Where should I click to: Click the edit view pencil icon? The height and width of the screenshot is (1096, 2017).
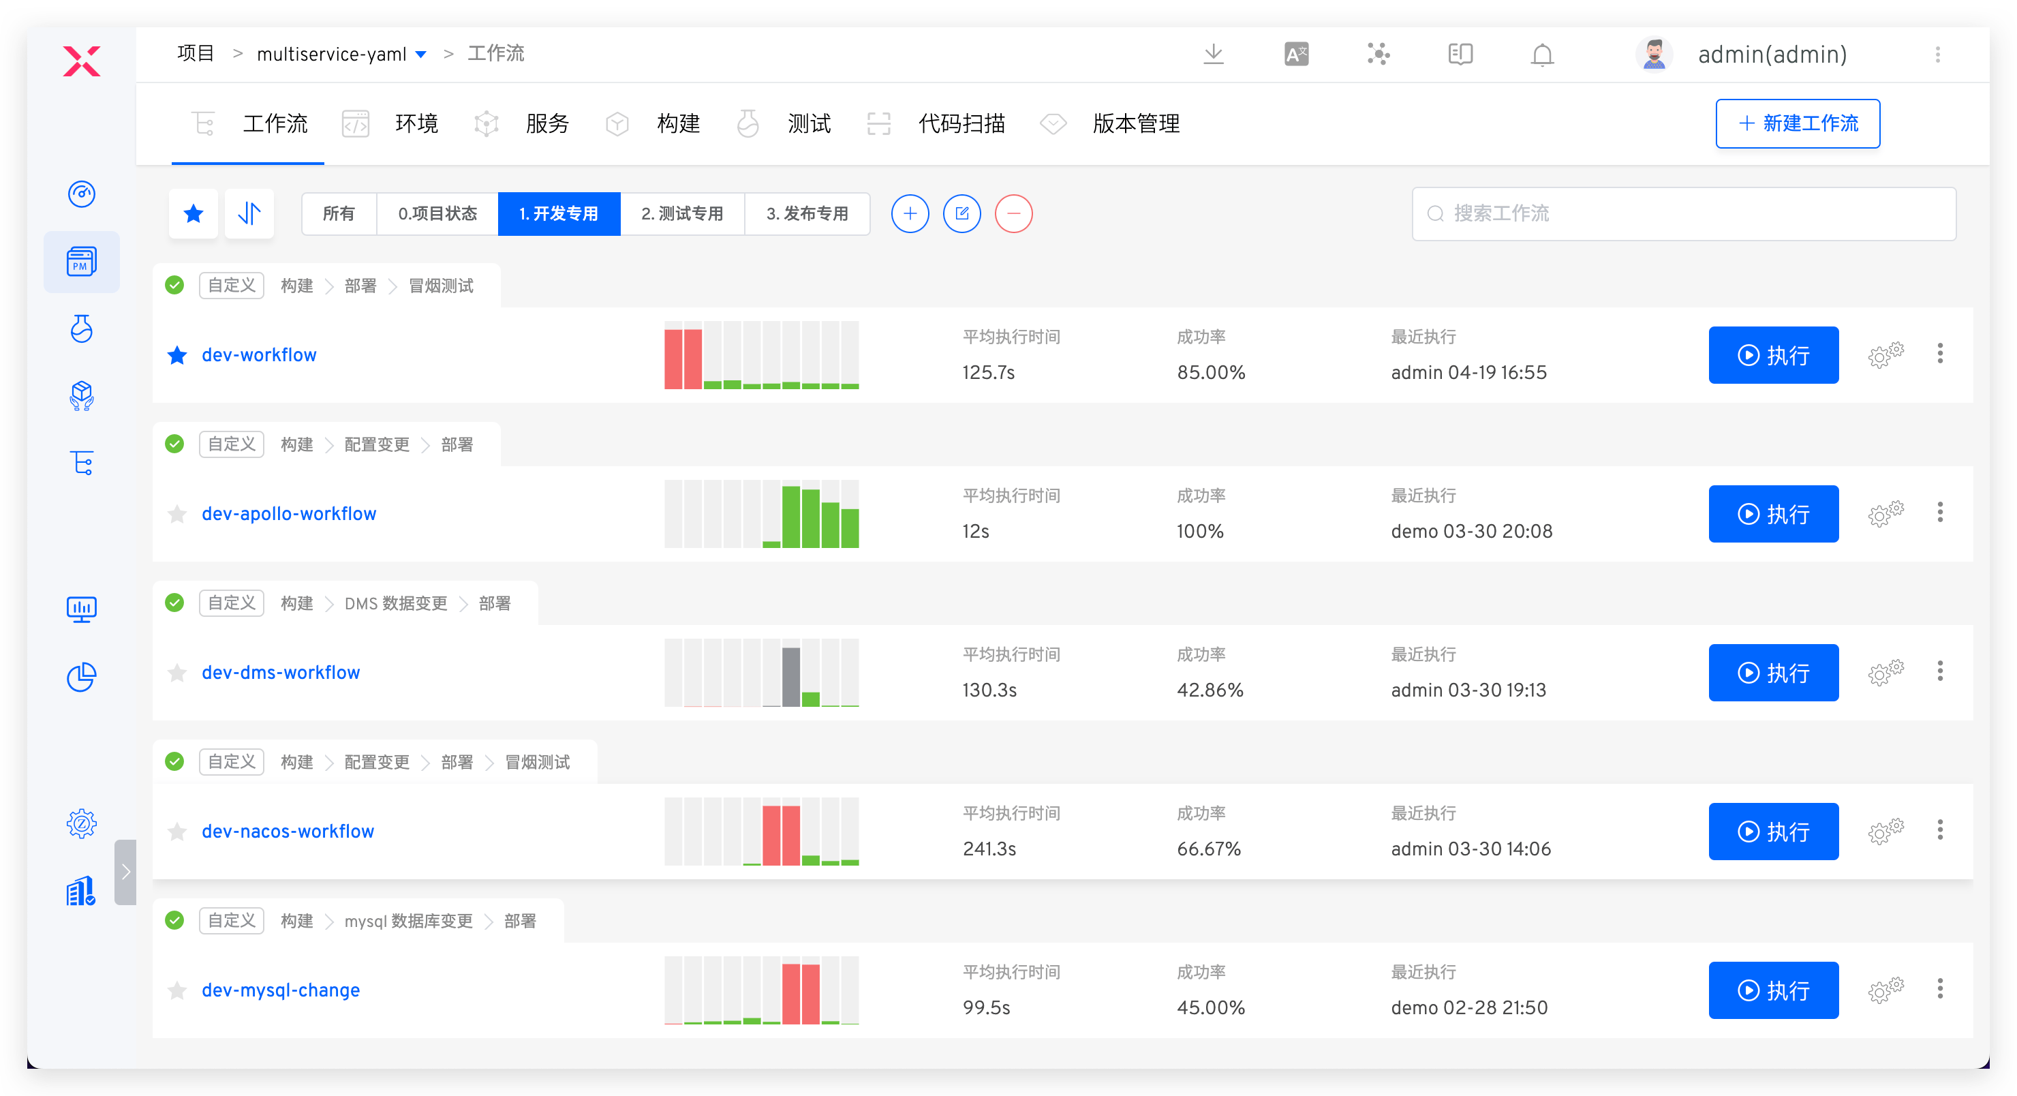[x=961, y=213]
